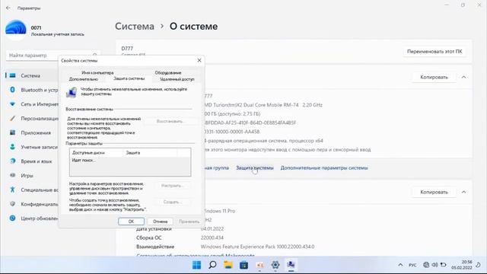The image size is (487, 274).
Task: Open File Explorer from taskbar
Action: pos(228,265)
